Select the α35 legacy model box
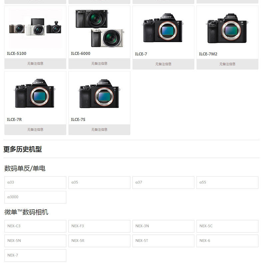Image resolution: width=263 pixels, height=269 pixels. 100,183
